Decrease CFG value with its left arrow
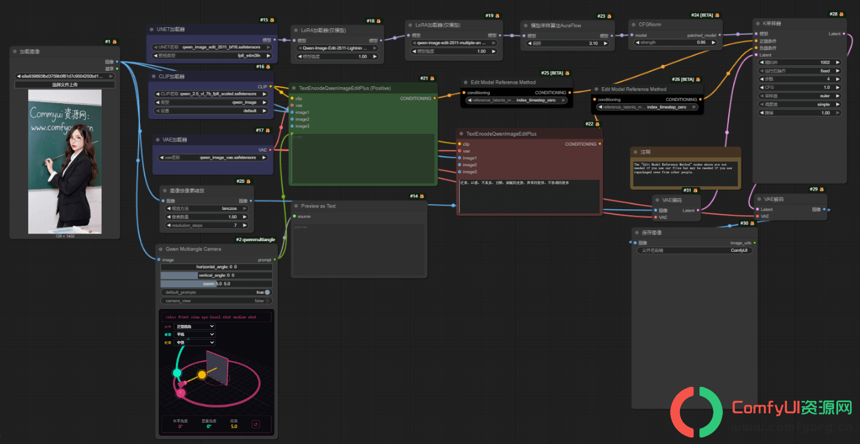Viewport: 860px width, 444px height. pyautogui.click(x=761, y=87)
